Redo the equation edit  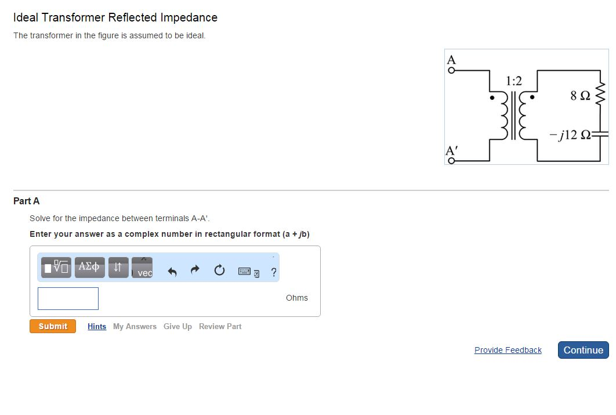[194, 269]
